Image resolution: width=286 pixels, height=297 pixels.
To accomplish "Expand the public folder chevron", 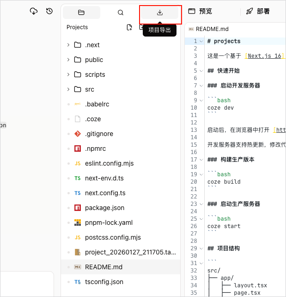I will 68,60.
